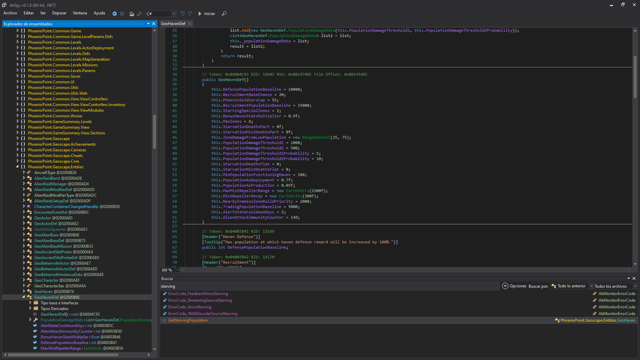640x360 pixels.
Task: Expand the PhoenixPoint.Common.Game namespace
Action: [x=18, y=31]
